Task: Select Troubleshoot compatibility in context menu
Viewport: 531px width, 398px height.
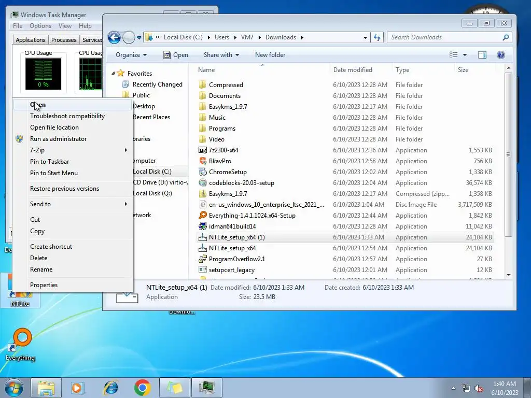Action: coord(73,116)
